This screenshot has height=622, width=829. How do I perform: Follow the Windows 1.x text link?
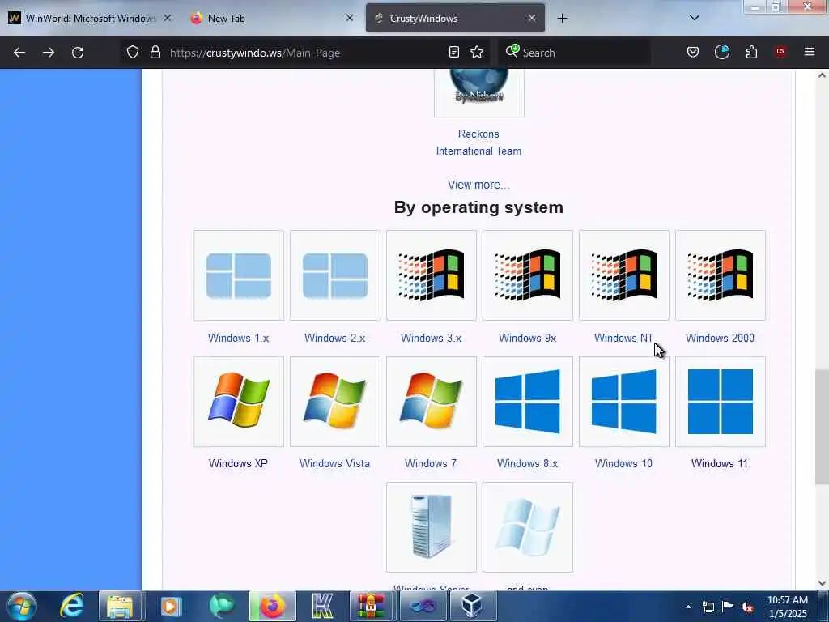[x=239, y=338]
